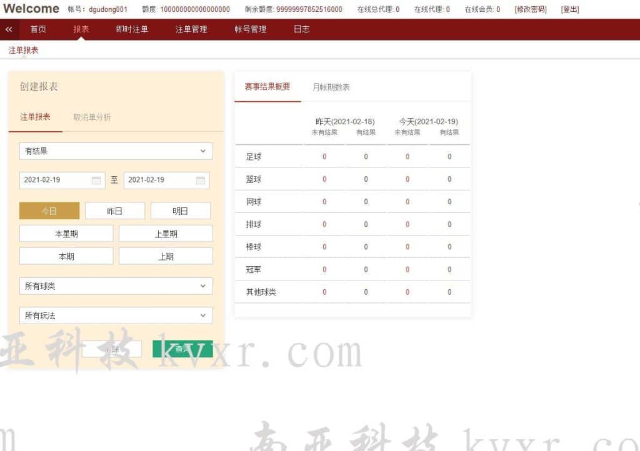Switch to 赛事结果概要 tab
The image size is (640, 451).
pos(267,86)
